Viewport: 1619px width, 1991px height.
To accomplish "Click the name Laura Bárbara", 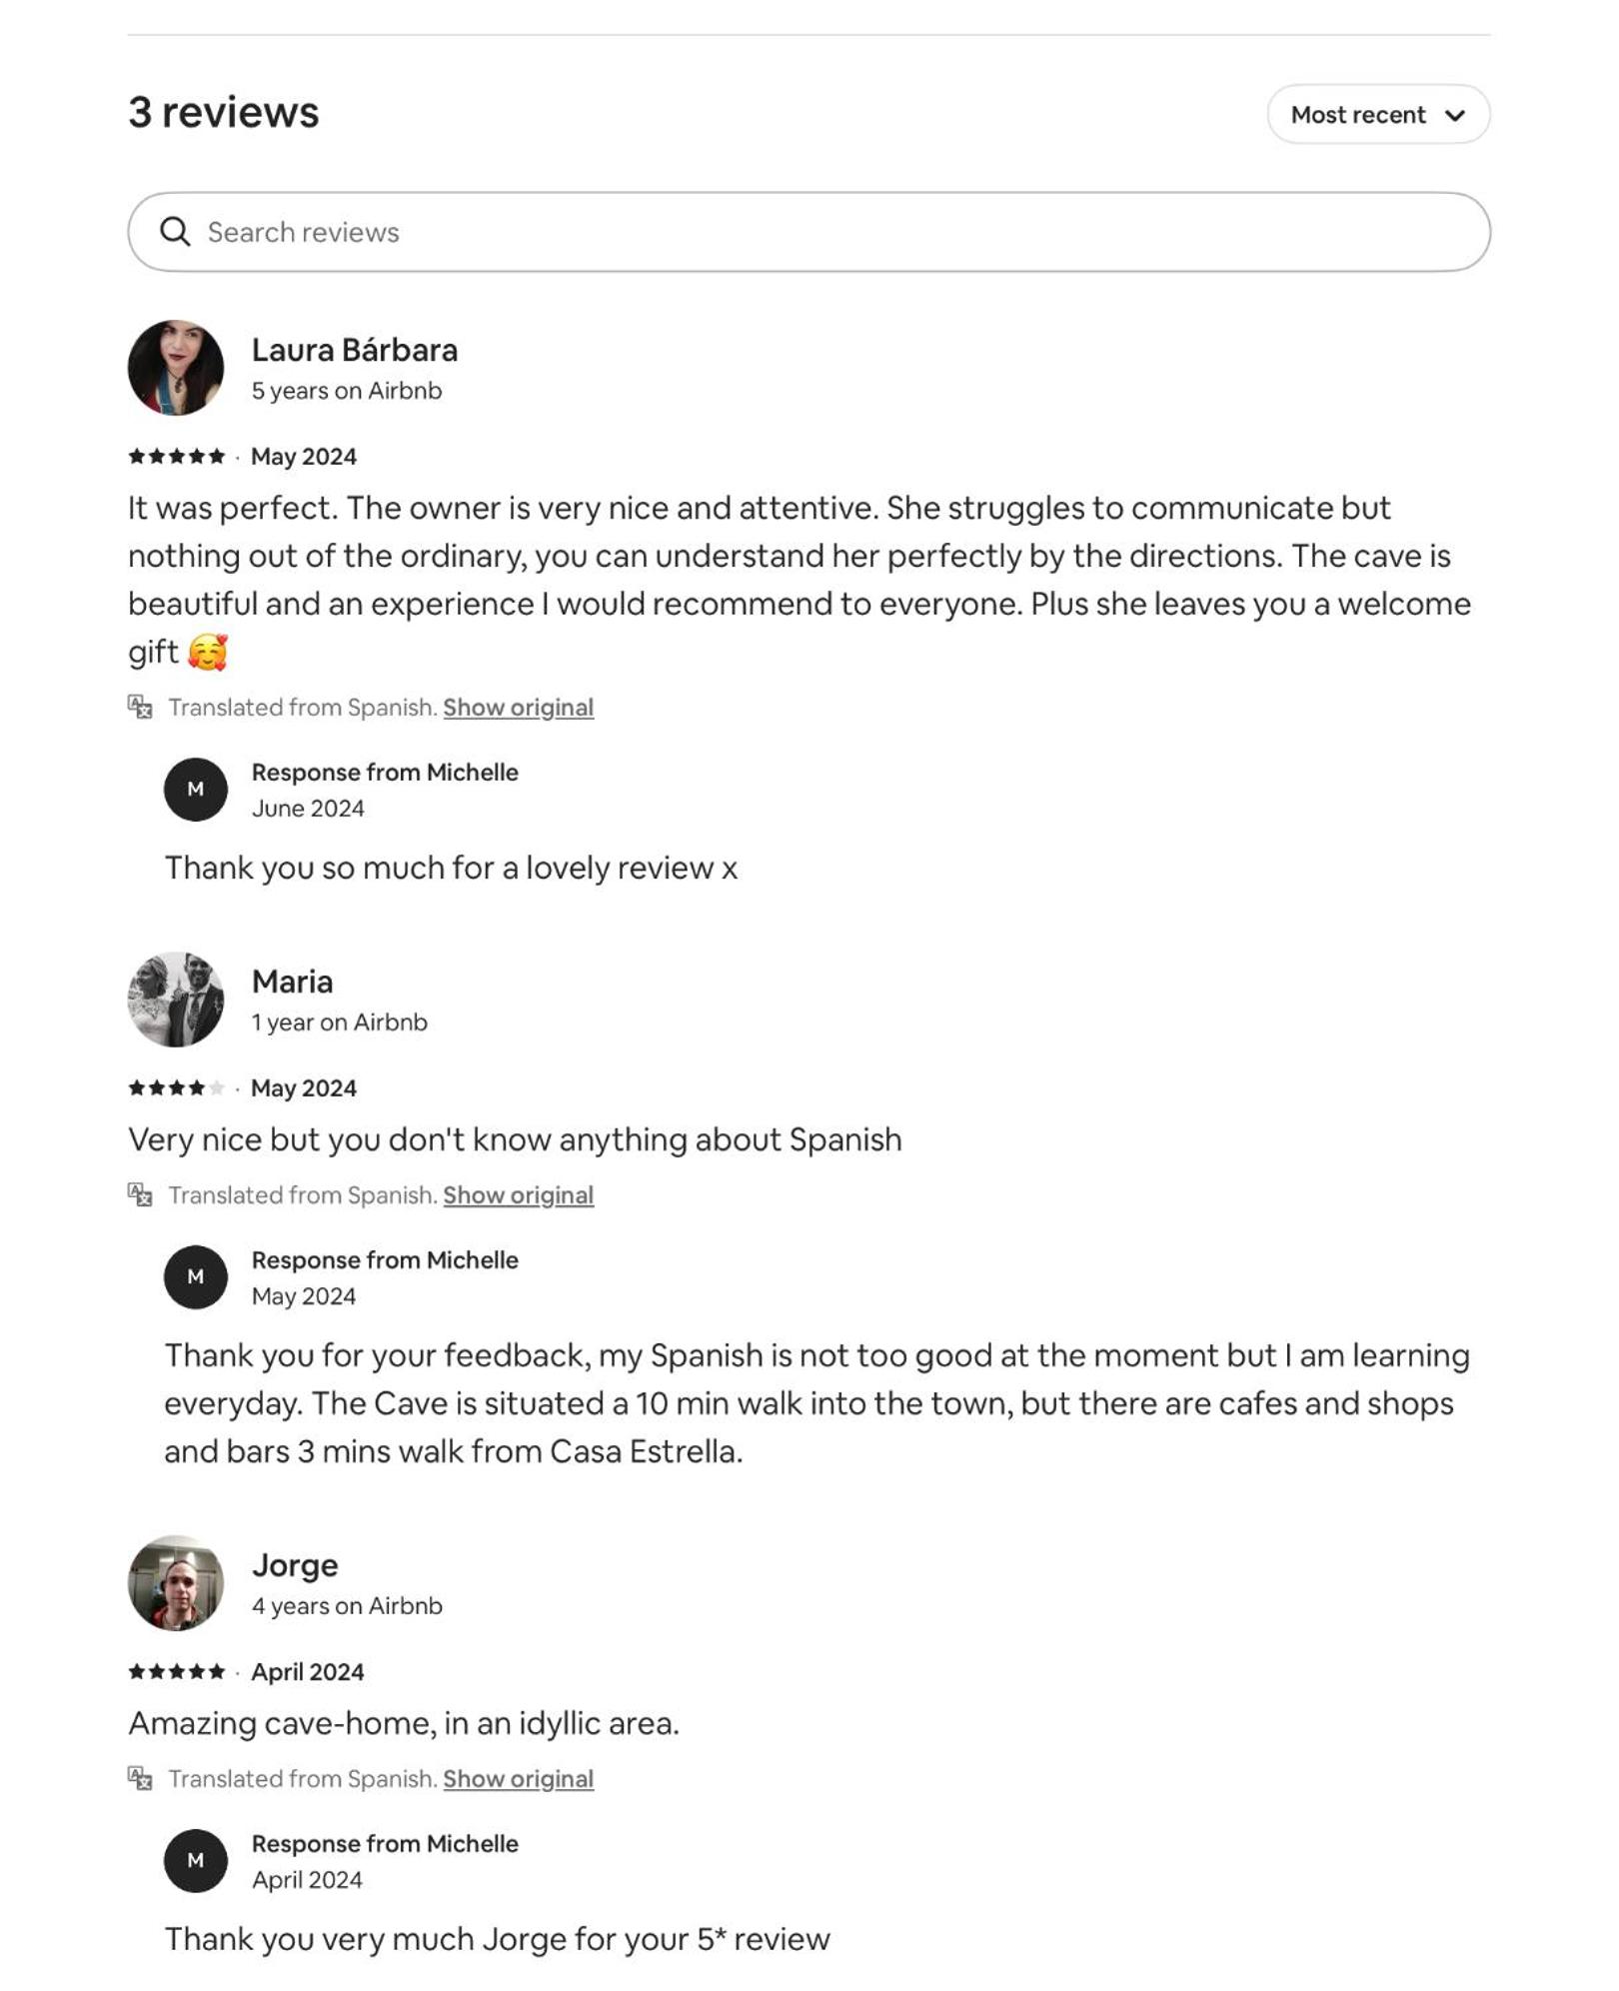I will pos(355,350).
